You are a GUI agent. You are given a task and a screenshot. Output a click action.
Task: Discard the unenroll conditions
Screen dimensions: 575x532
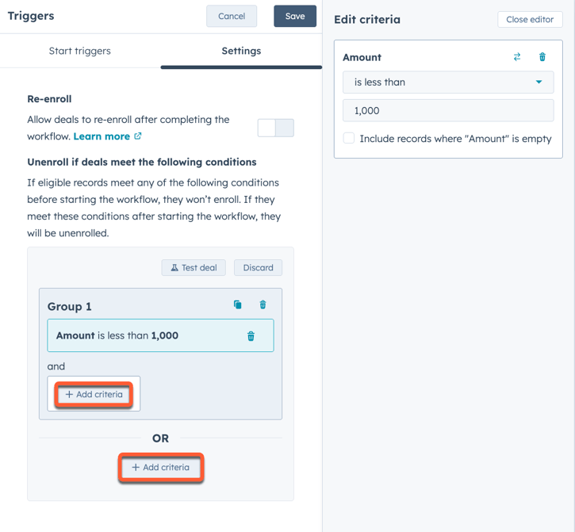click(x=258, y=268)
